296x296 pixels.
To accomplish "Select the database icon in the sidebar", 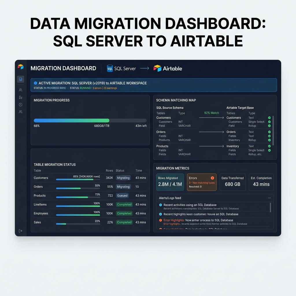I will tap(21, 79).
